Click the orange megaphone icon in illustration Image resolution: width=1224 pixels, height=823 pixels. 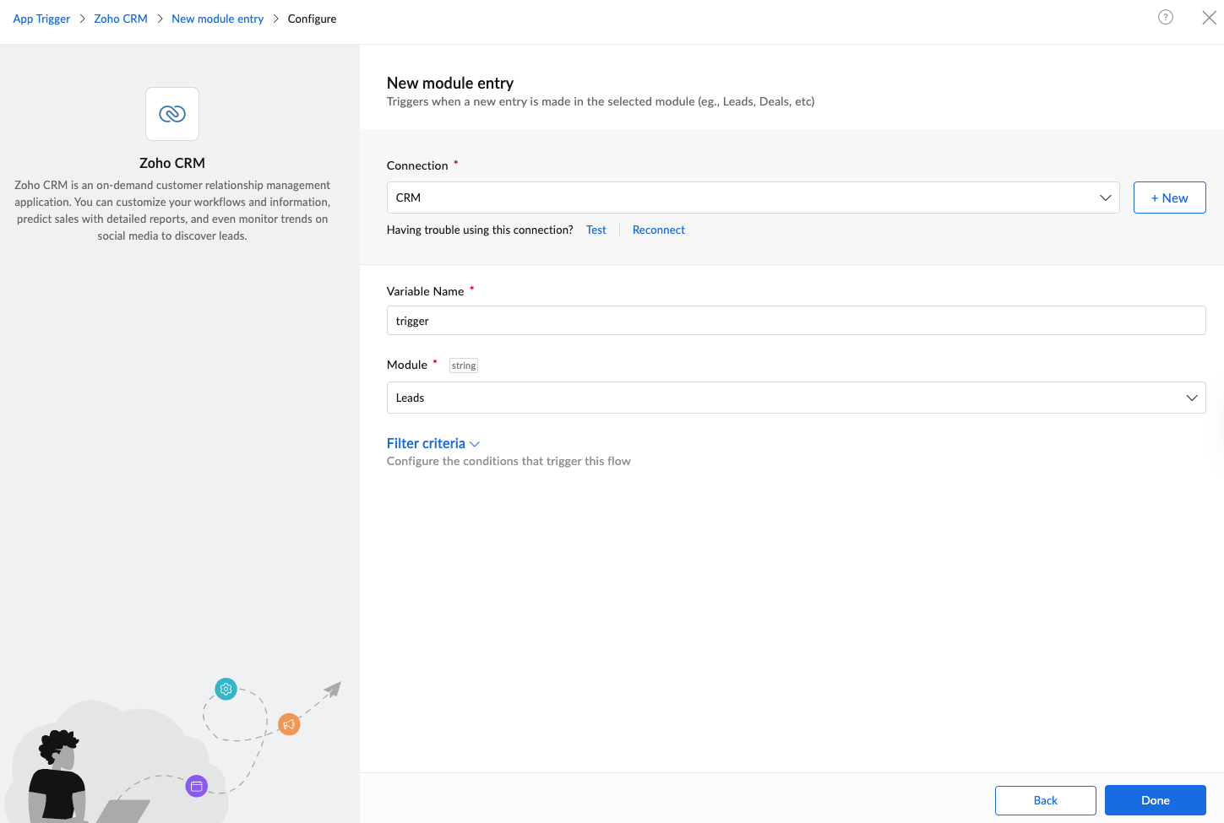point(289,724)
